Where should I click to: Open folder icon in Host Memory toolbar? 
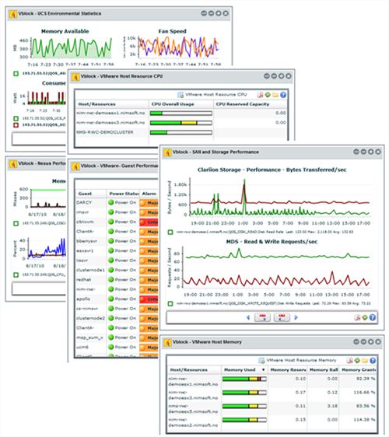tap(365, 361)
